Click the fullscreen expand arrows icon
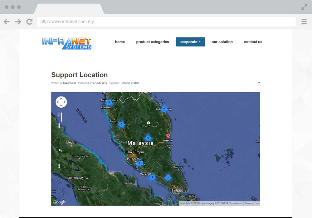Screen dimensions: 312x218 click(304, 7)
